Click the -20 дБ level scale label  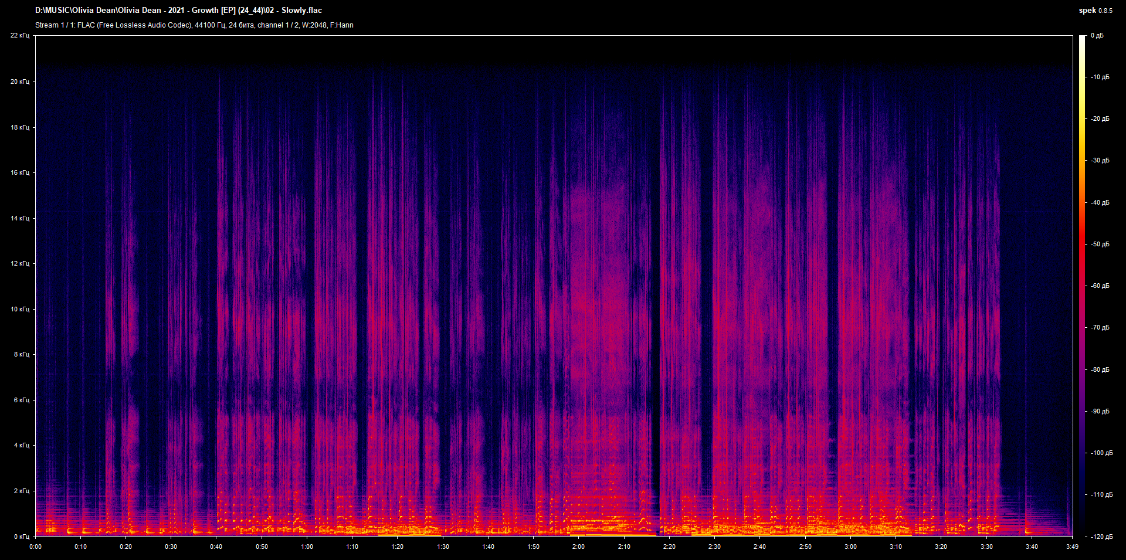(1100, 118)
